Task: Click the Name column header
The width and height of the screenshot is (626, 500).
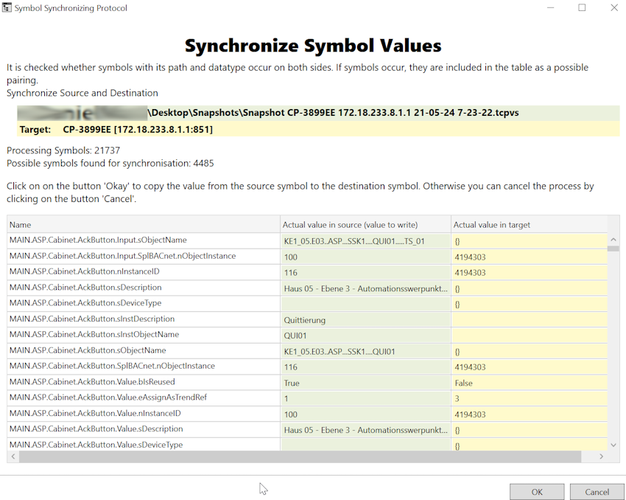Action: (x=144, y=225)
